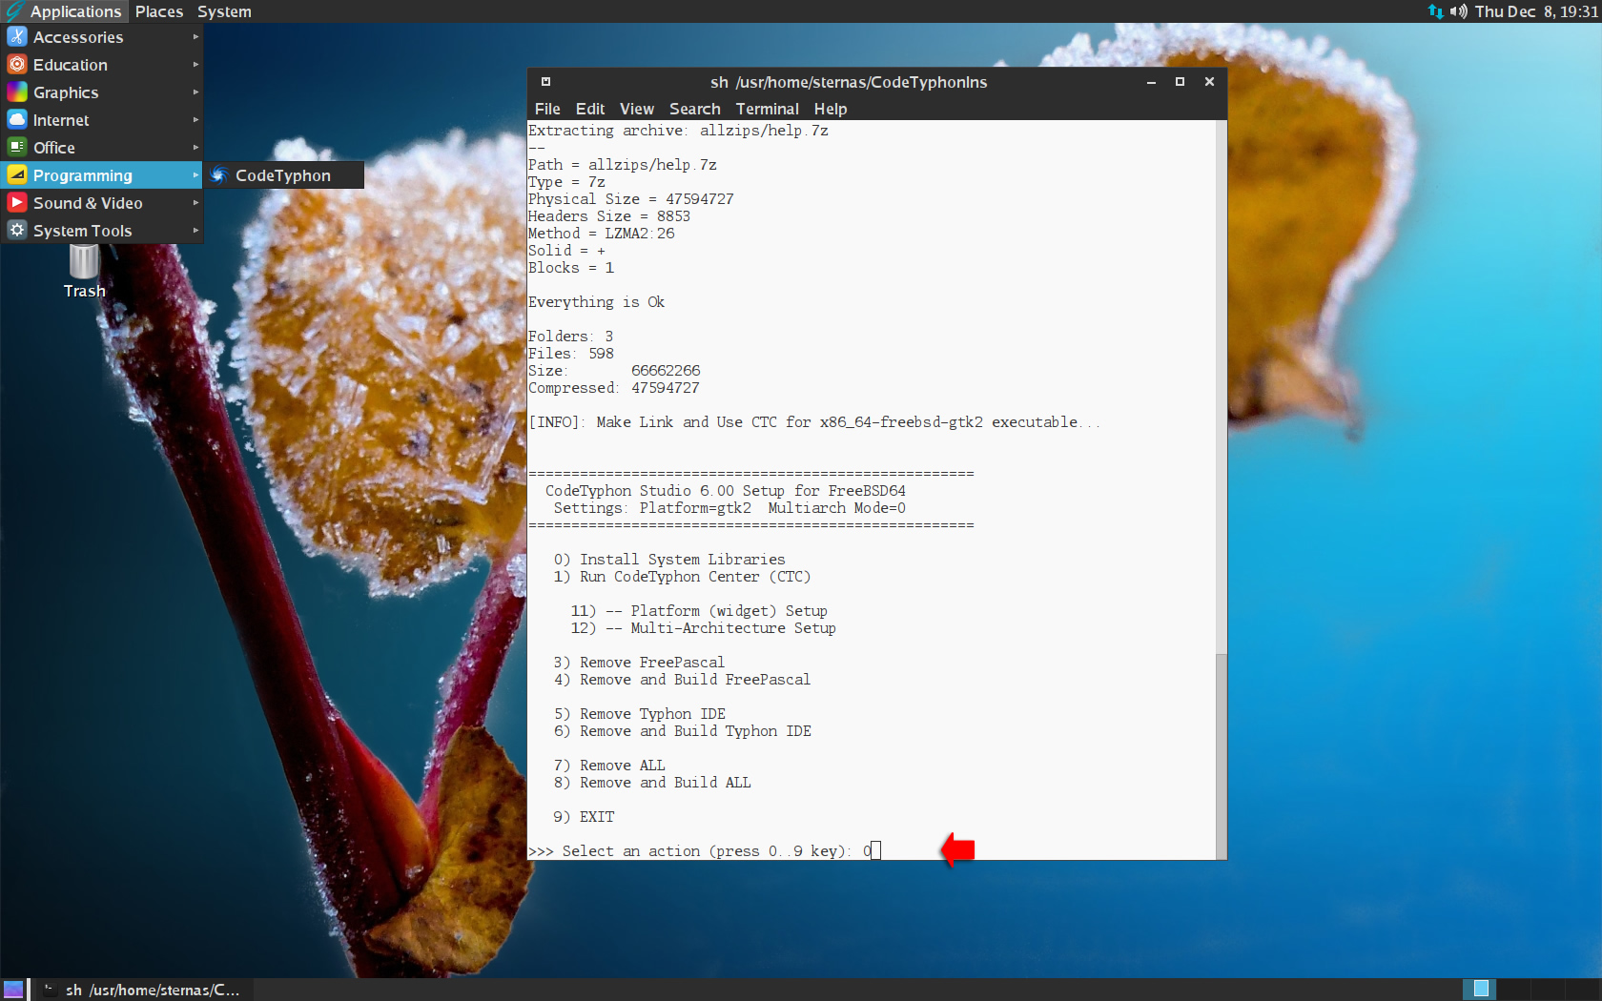Minimize the terminal window

(1151, 82)
